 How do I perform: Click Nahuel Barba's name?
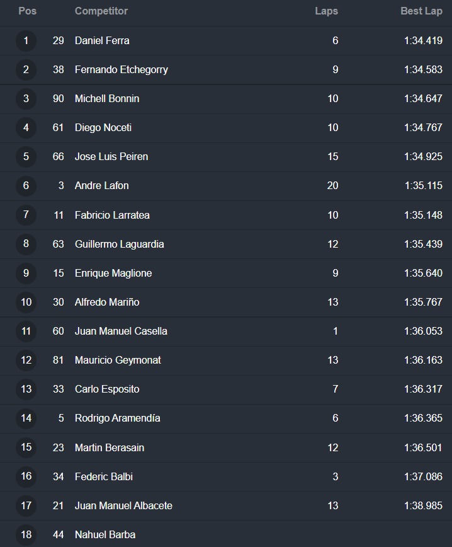click(x=105, y=534)
